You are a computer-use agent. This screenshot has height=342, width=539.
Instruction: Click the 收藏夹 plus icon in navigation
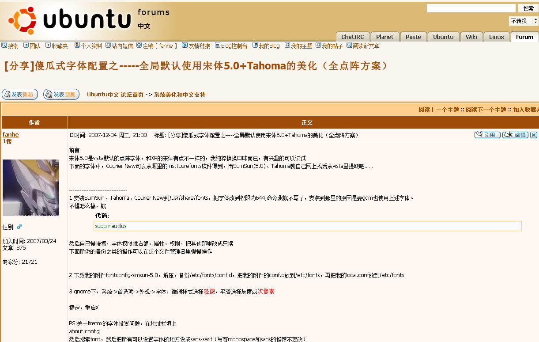point(48,45)
